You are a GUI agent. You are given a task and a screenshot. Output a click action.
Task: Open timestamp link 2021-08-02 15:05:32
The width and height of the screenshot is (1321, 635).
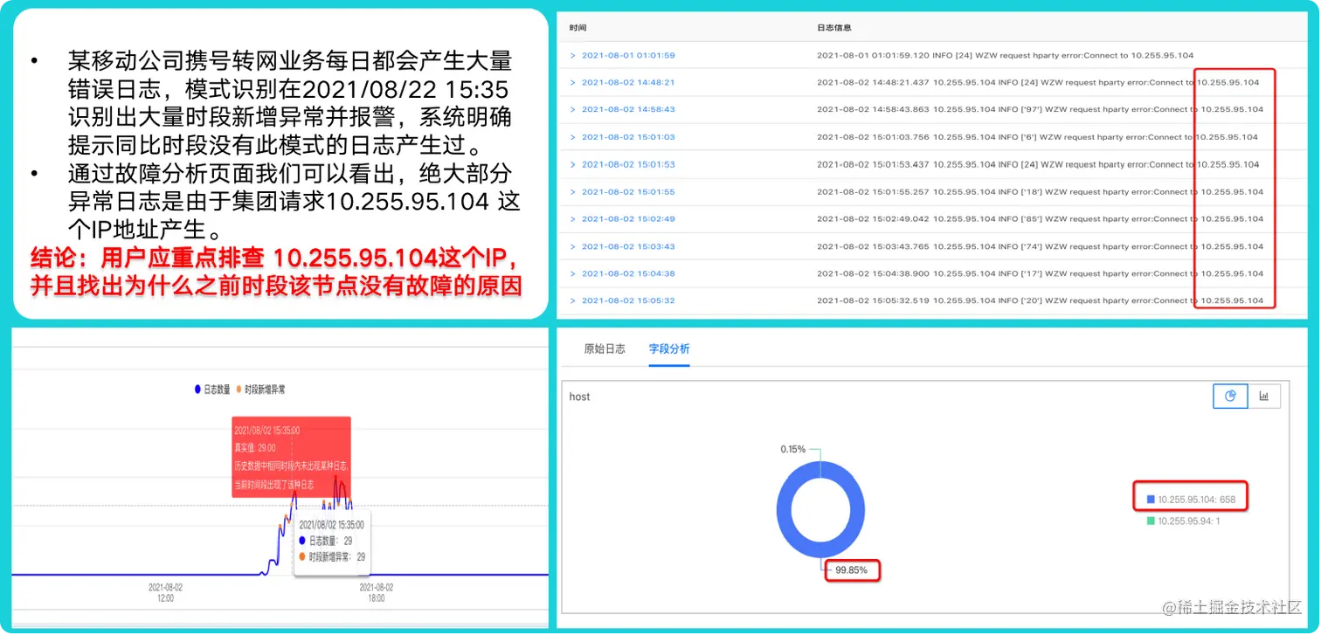coord(628,300)
